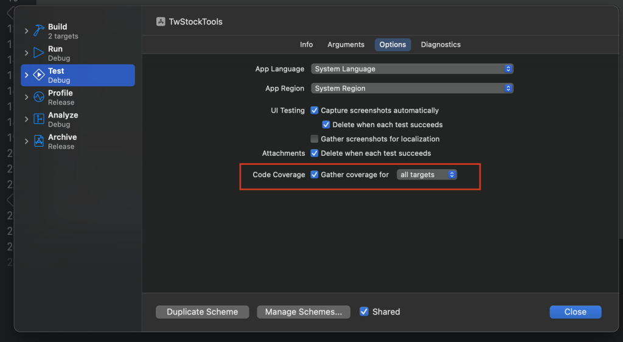Enable Gather screenshots for localization
The width and height of the screenshot is (623, 342).
(315, 139)
